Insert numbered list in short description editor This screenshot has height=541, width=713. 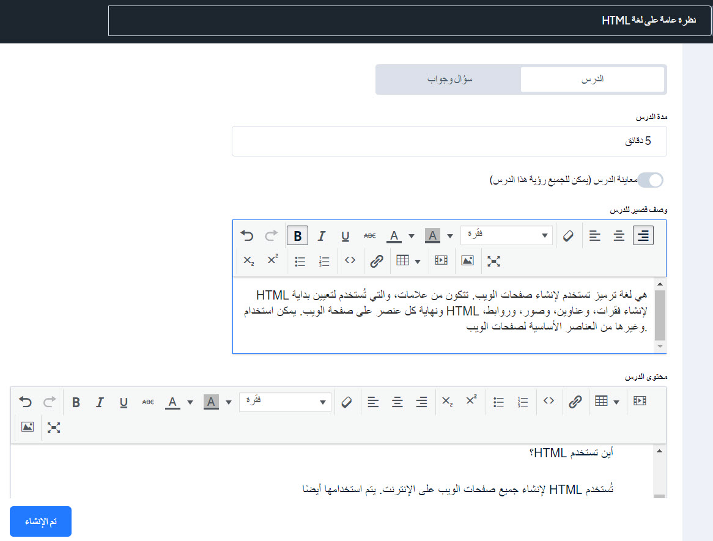tap(324, 261)
